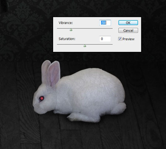Click the Saturation value field
Screen dimensions: 166x149
click(x=105, y=39)
